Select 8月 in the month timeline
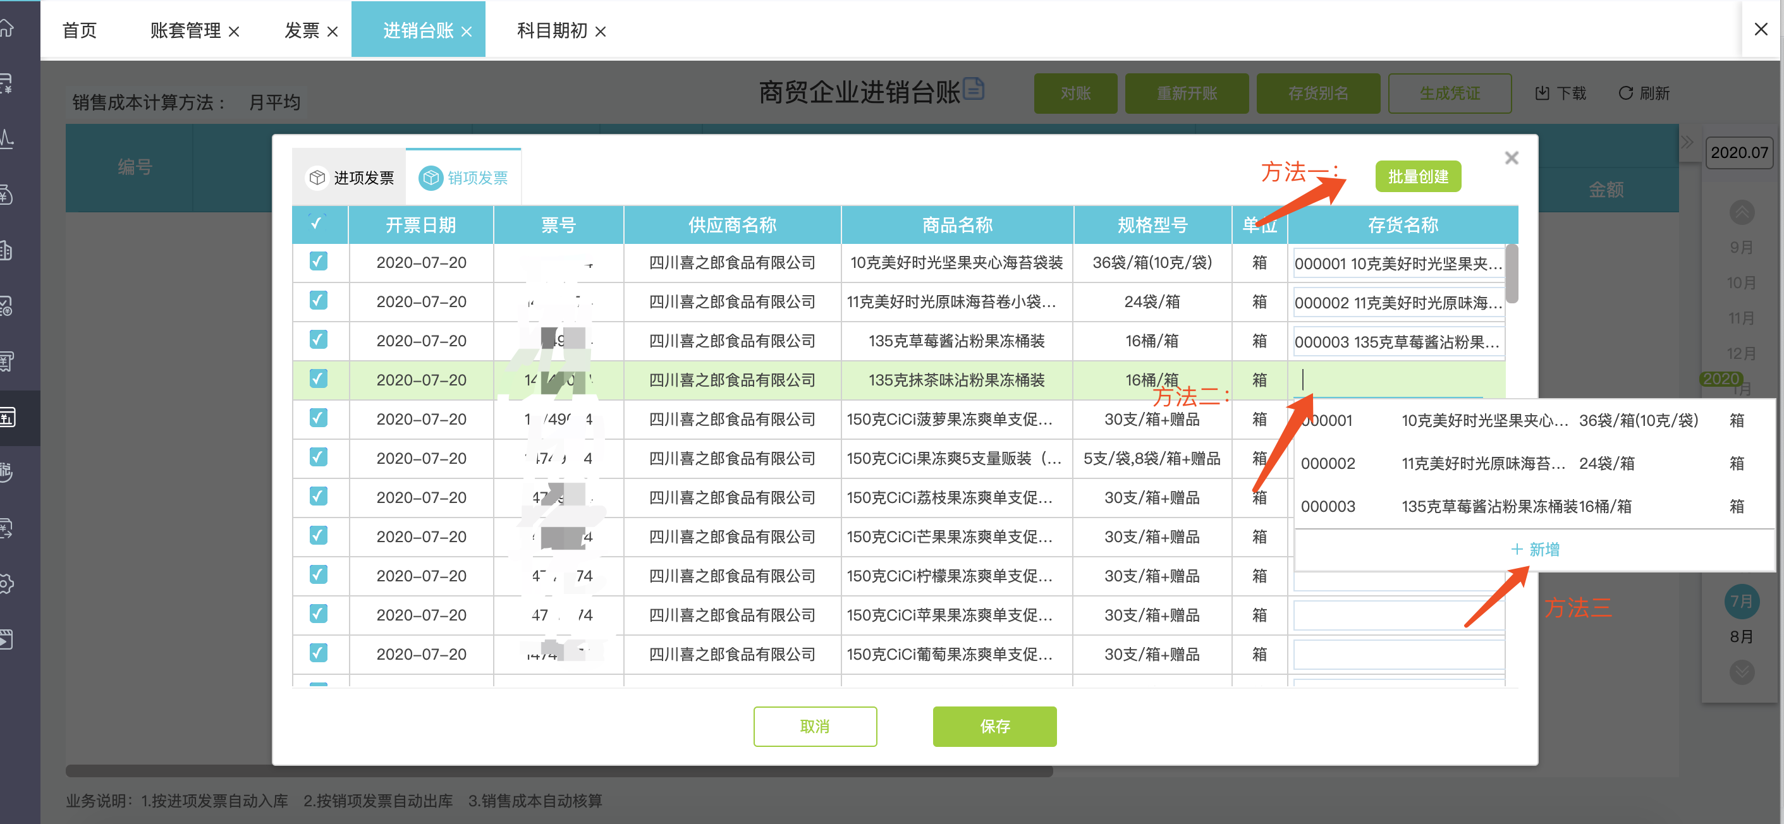Viewport: 1784px width, 824px height. [1741, 636]
